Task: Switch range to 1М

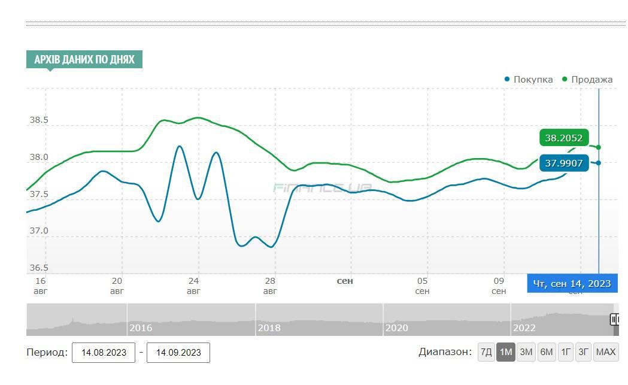Action: [506, 352]
